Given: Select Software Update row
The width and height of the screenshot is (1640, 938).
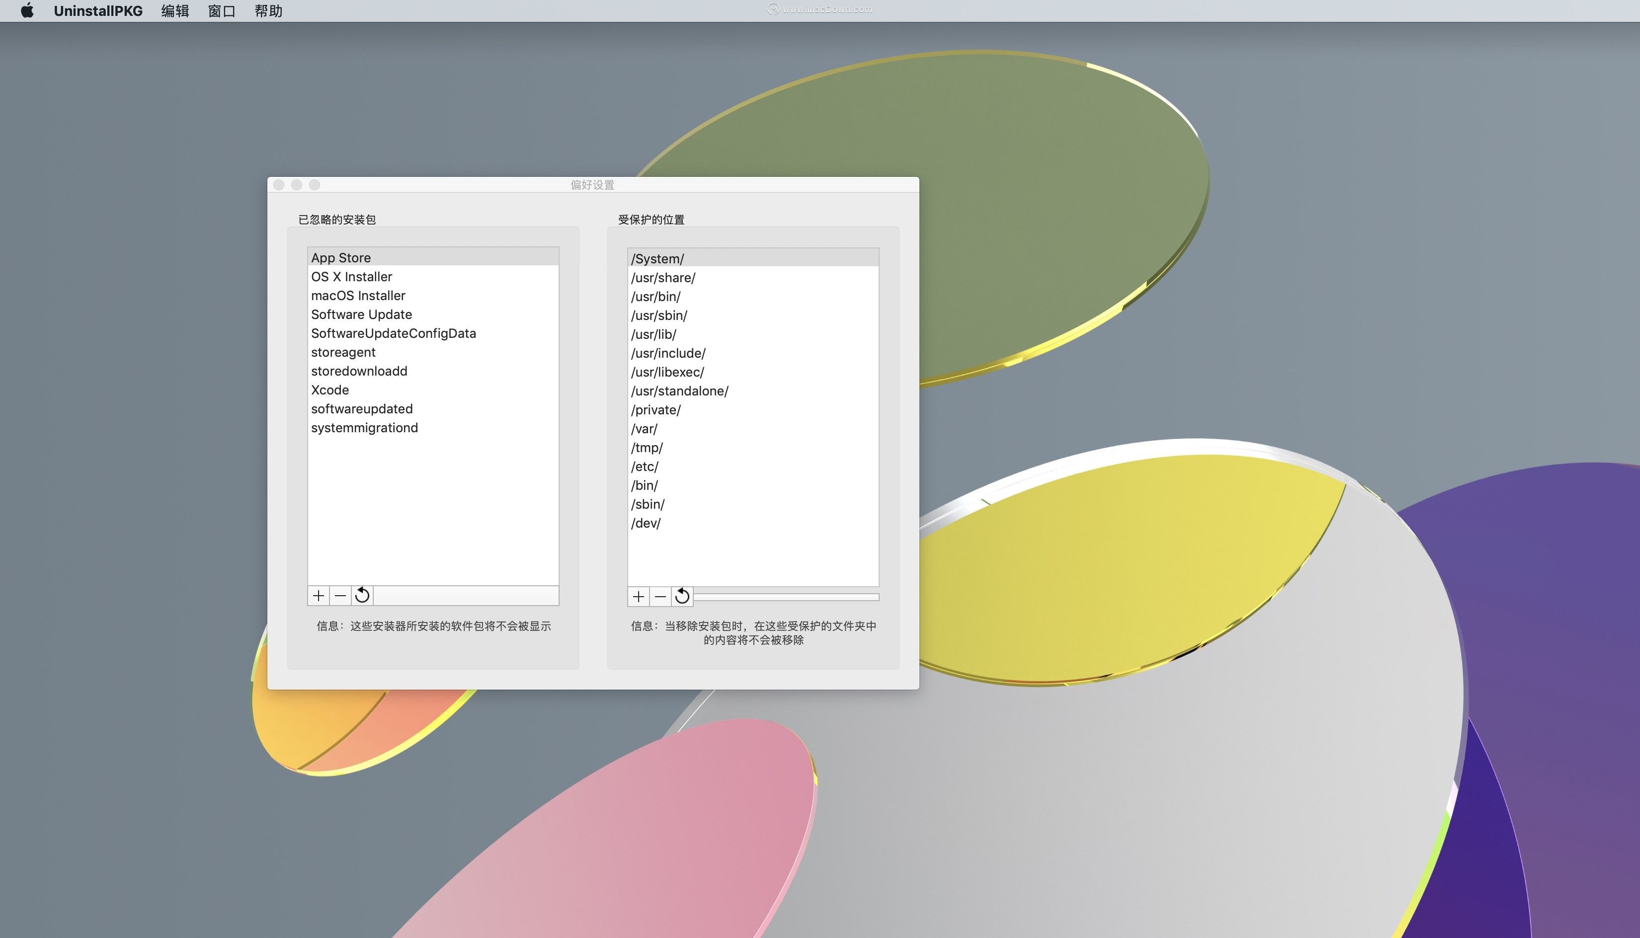Looking at the screenshot, I should coord(433,314).
